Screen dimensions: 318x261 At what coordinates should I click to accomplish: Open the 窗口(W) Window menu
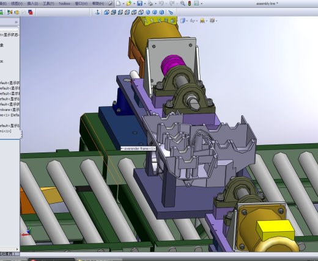(x=81, y=4)
